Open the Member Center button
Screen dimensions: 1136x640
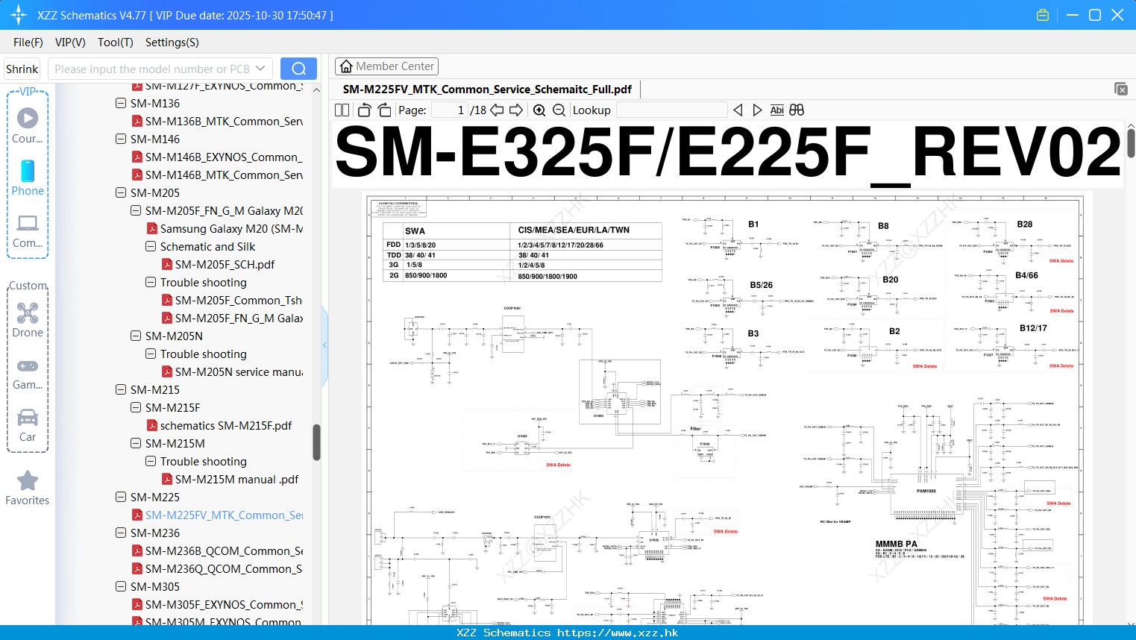(386, 66)
